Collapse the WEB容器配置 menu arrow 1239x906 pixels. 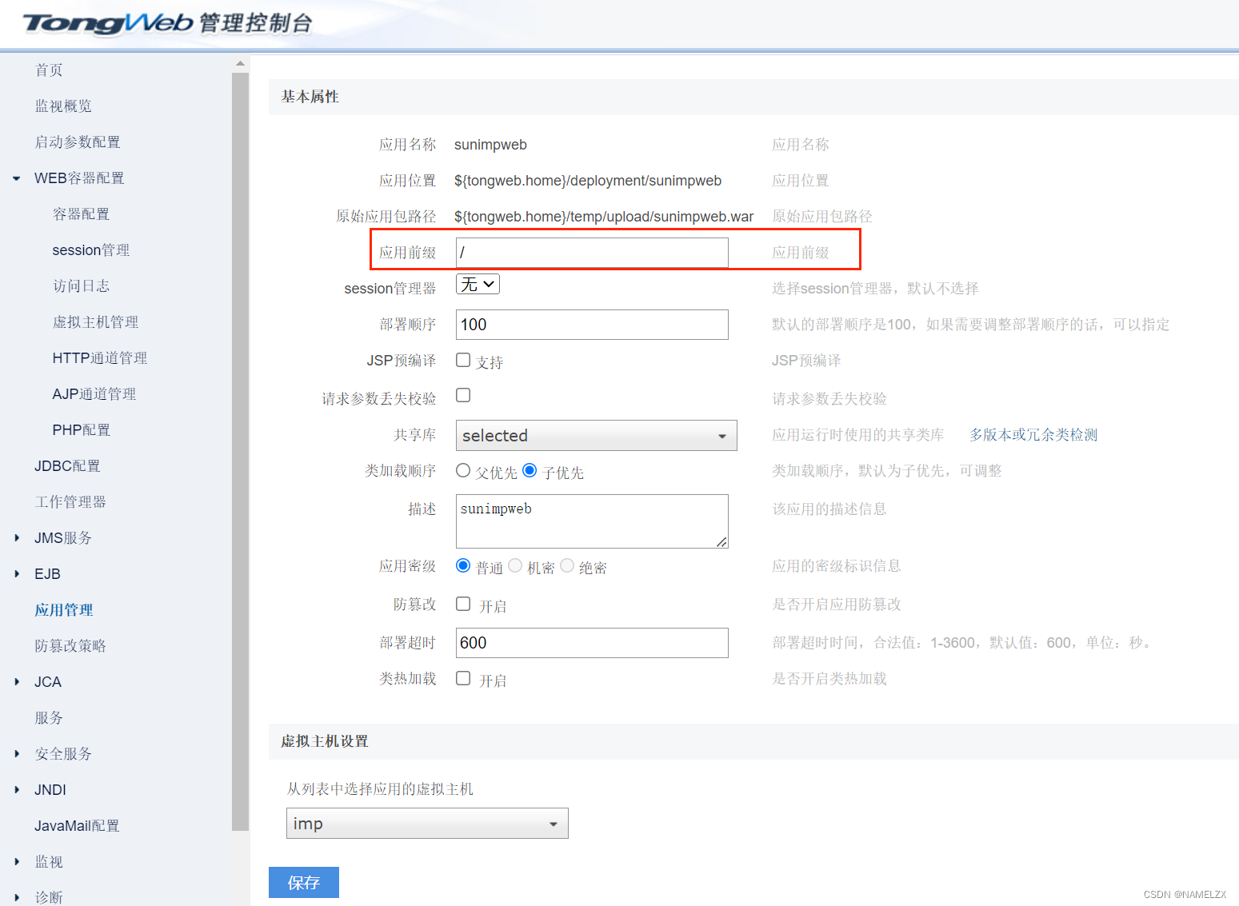click(x=17, y=178)
